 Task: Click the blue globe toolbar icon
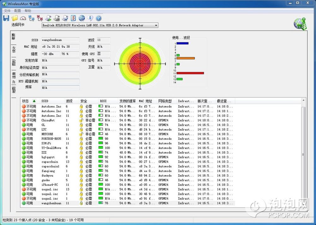tap(82, 18)
